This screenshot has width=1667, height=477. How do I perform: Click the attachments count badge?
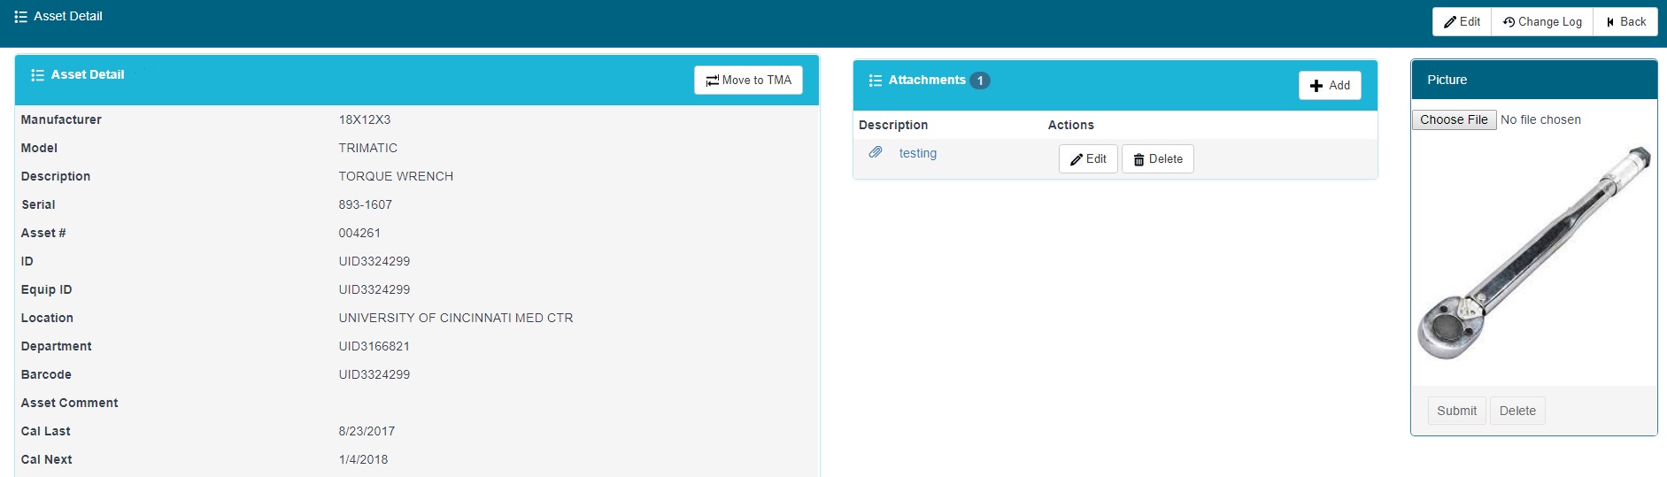(979, 81)
